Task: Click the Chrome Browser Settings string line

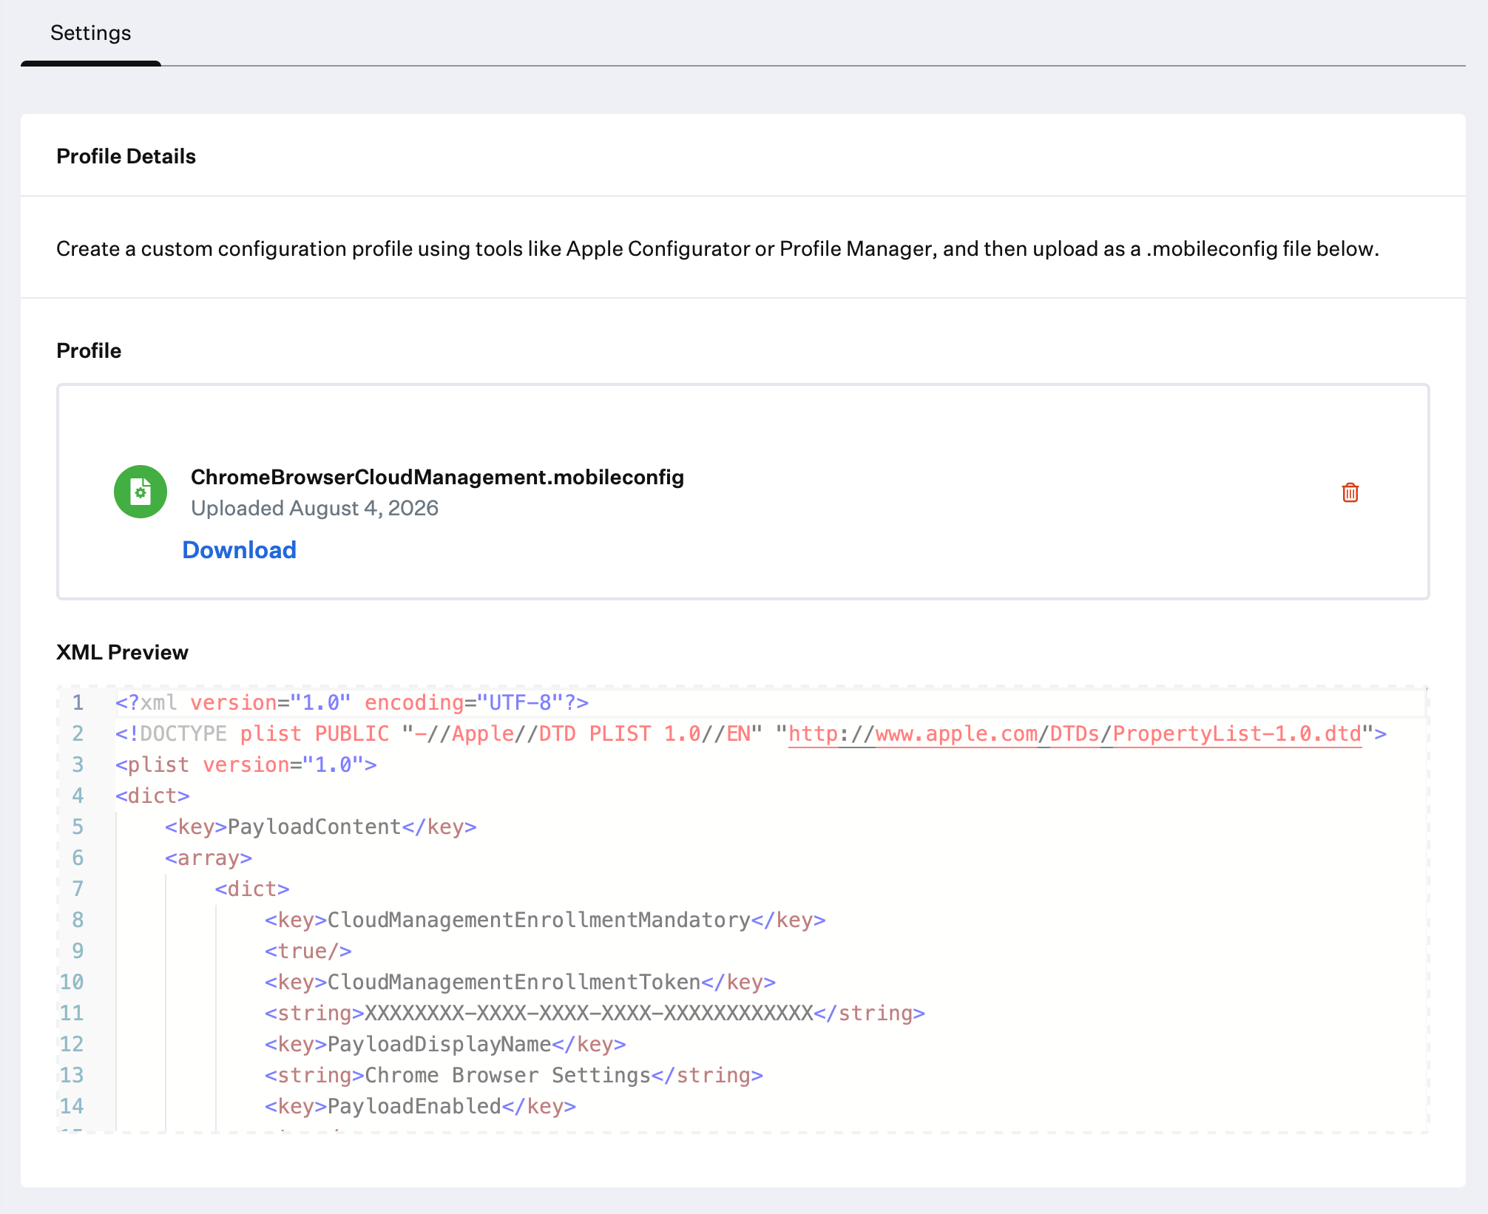Action: [514, 1076]
